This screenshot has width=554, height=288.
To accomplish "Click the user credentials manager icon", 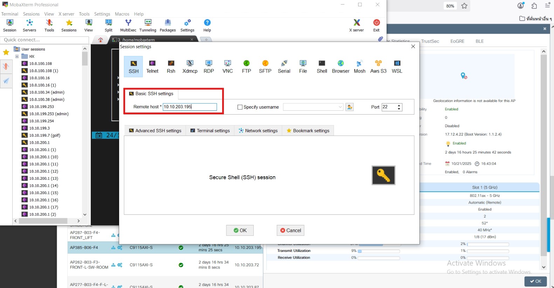I will (349, 107).
